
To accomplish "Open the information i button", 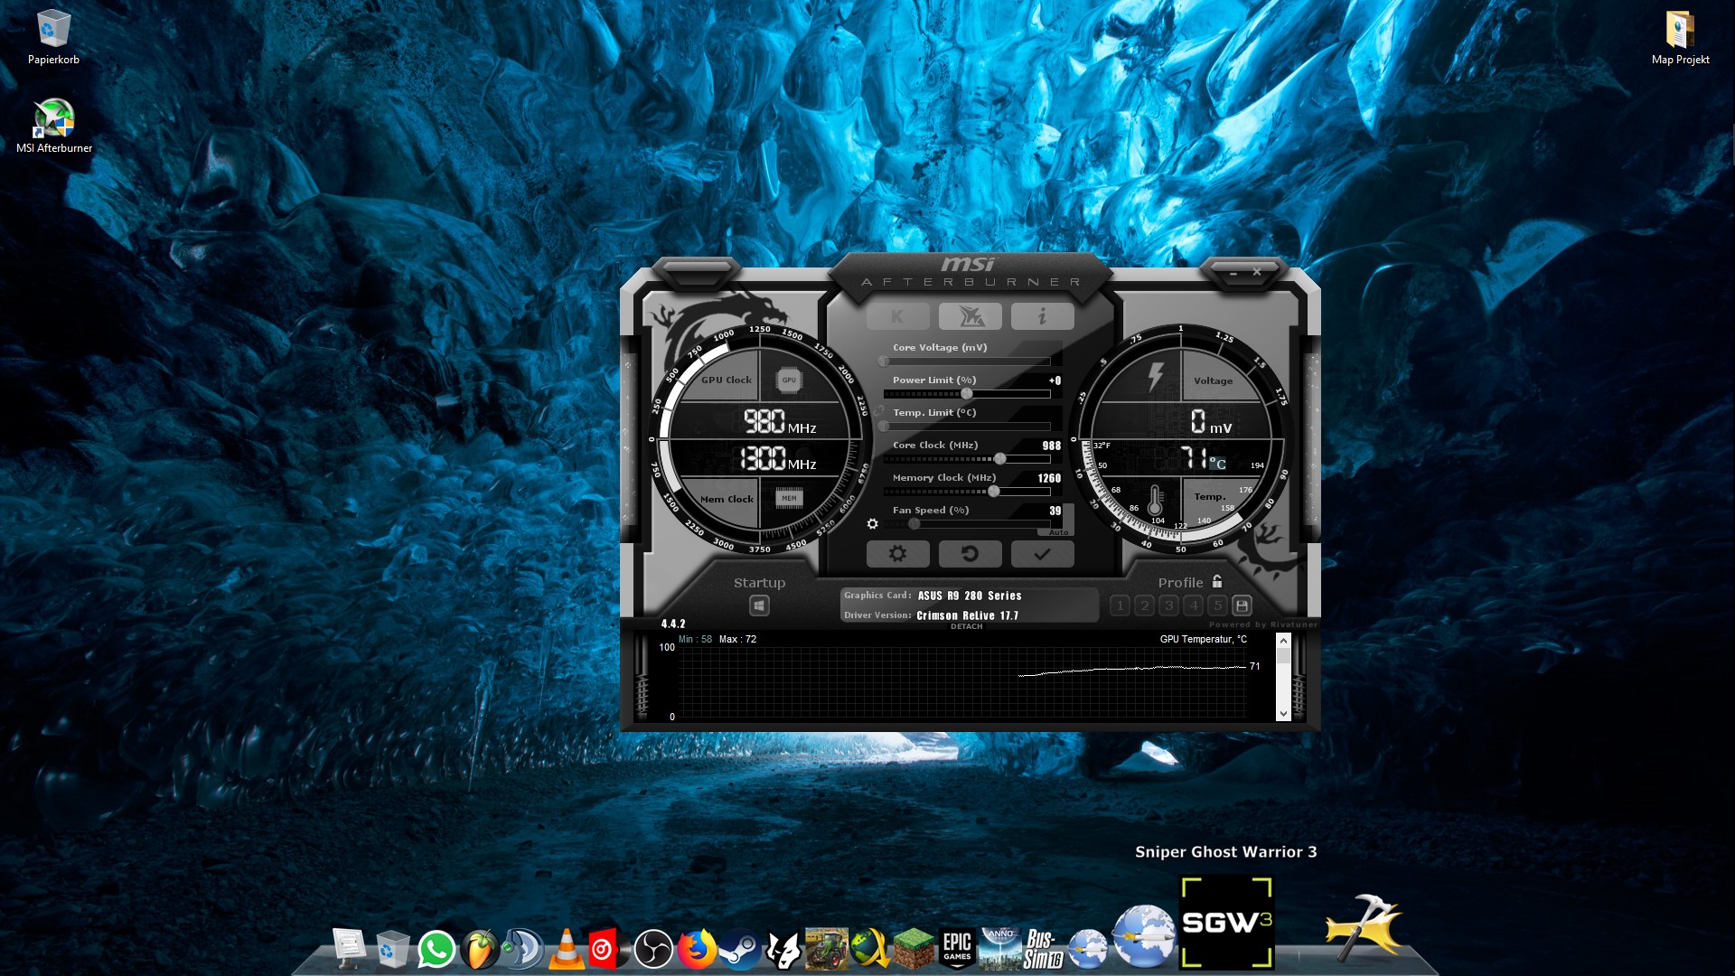I will pos(1042,316).
